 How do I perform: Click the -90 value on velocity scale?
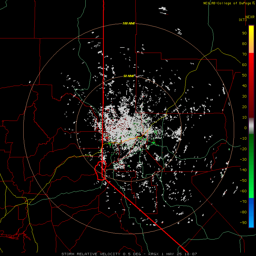click(x=243, y=223)
